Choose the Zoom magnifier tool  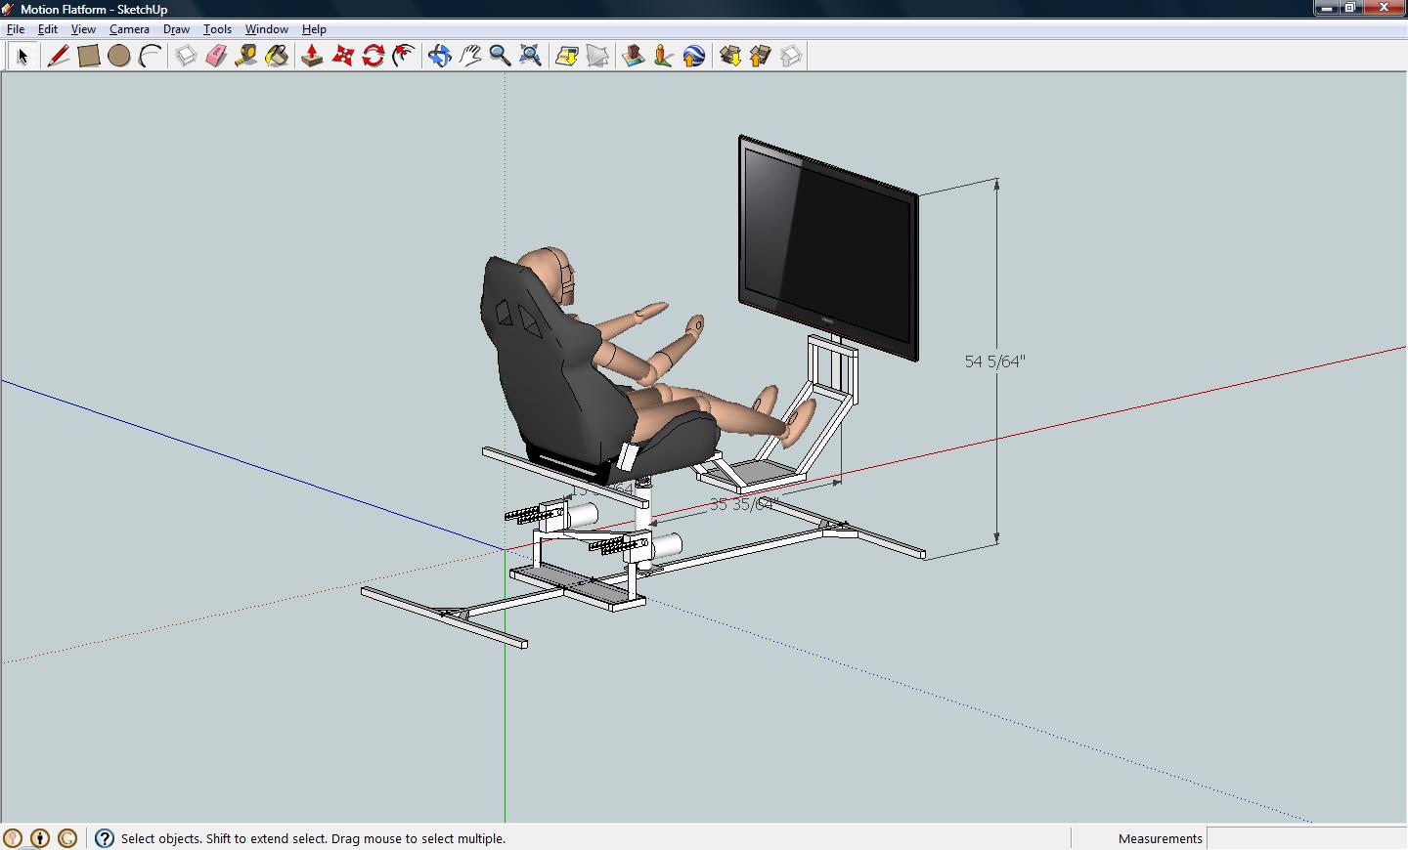pyautogui.click(x=500, y=56)
